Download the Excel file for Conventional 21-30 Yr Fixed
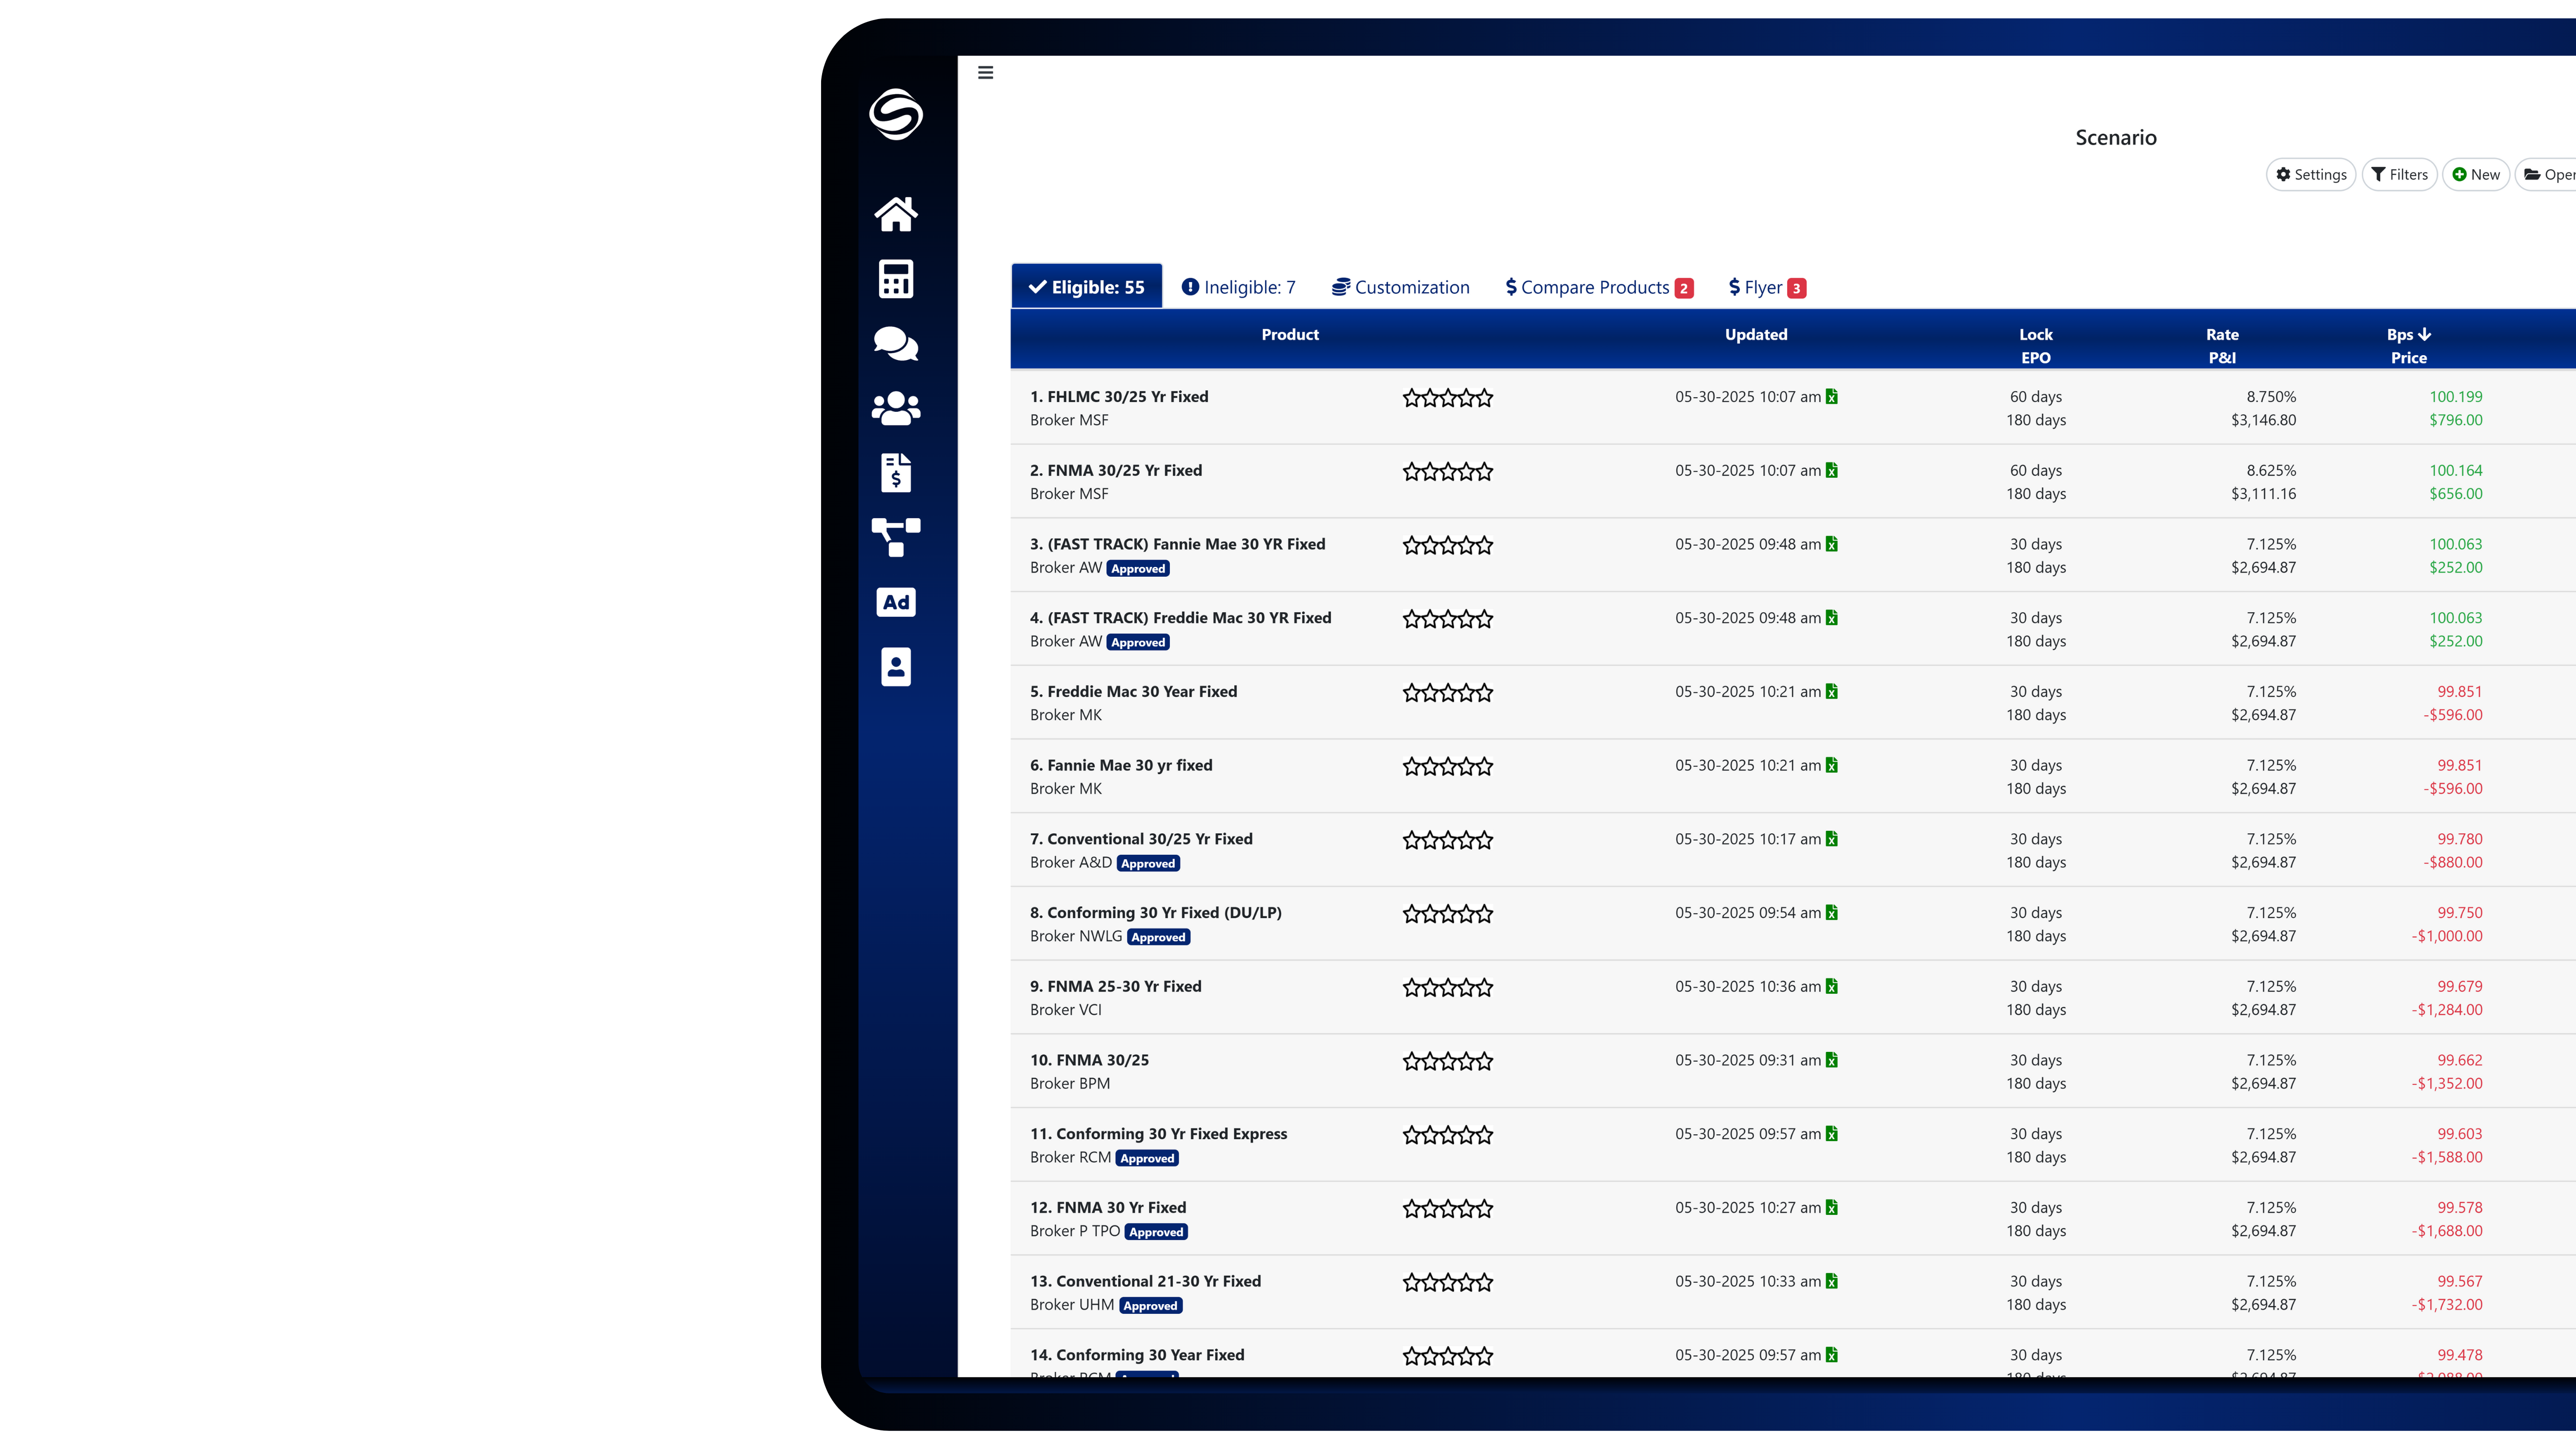The image size is (2576, 1449). click(1831, 1281)
